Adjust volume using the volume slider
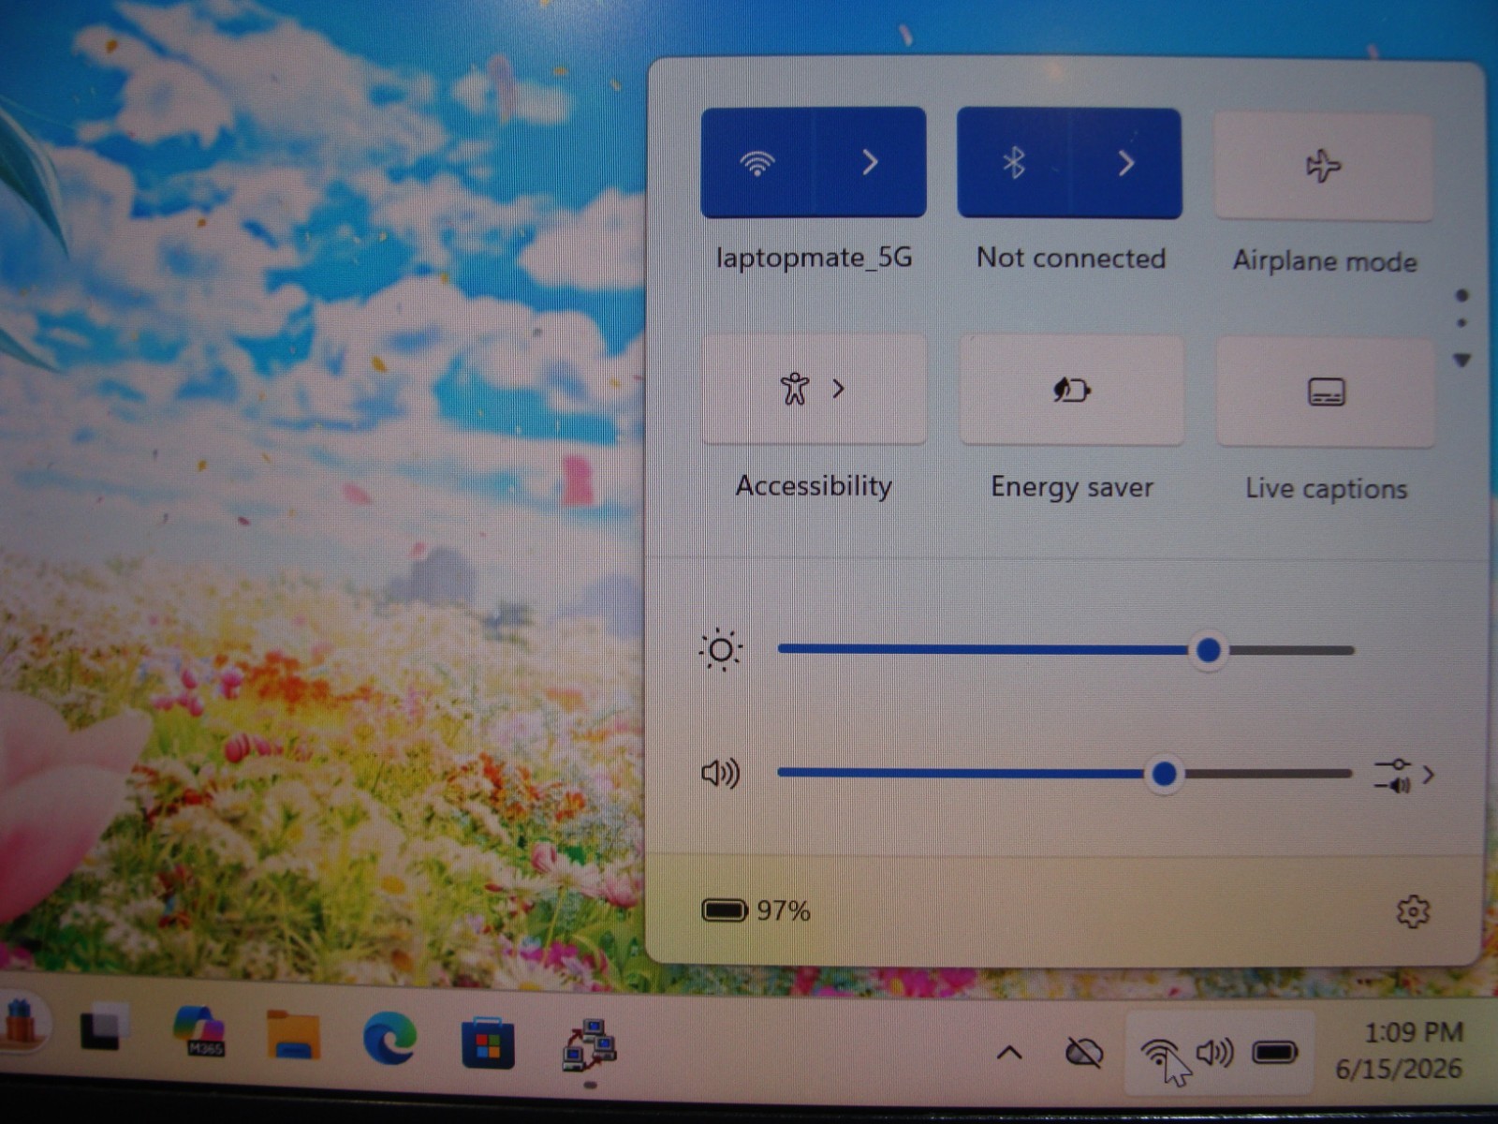This screenshot has height=1124, width=1498. pos(1065,774)
